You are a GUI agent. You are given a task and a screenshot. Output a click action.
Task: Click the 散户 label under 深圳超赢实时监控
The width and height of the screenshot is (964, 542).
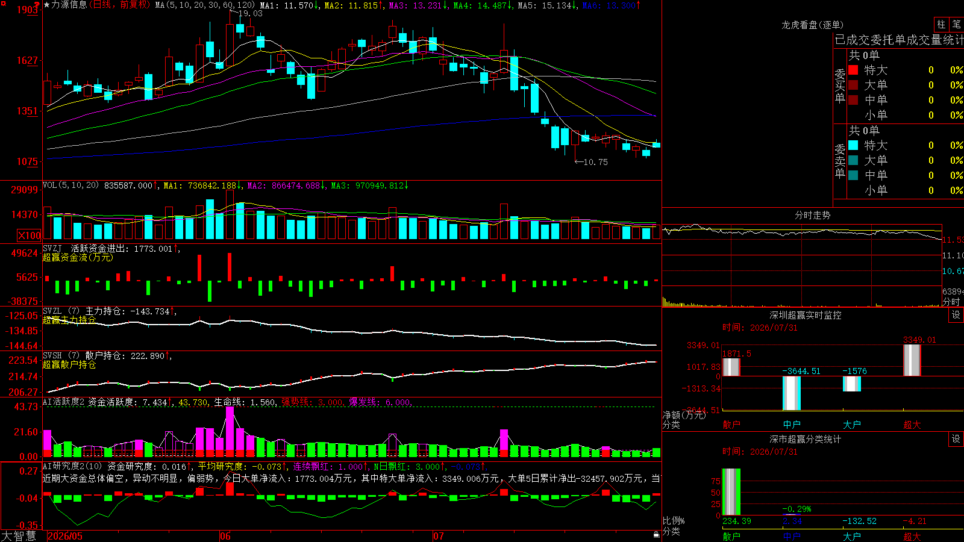731,425
